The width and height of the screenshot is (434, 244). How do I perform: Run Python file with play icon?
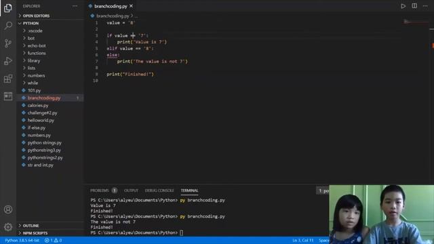[403, 6]
